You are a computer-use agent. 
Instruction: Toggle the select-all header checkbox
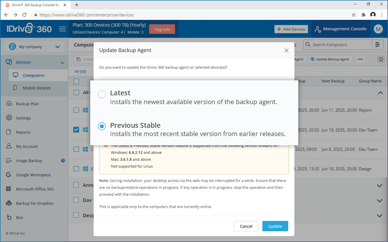coord(76,81)
